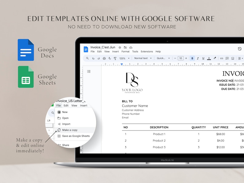Image resolution: width=244 pixels, height=183 pixels.
Task: Add a comment from the toolbar
Action: [x=227, y=58]
